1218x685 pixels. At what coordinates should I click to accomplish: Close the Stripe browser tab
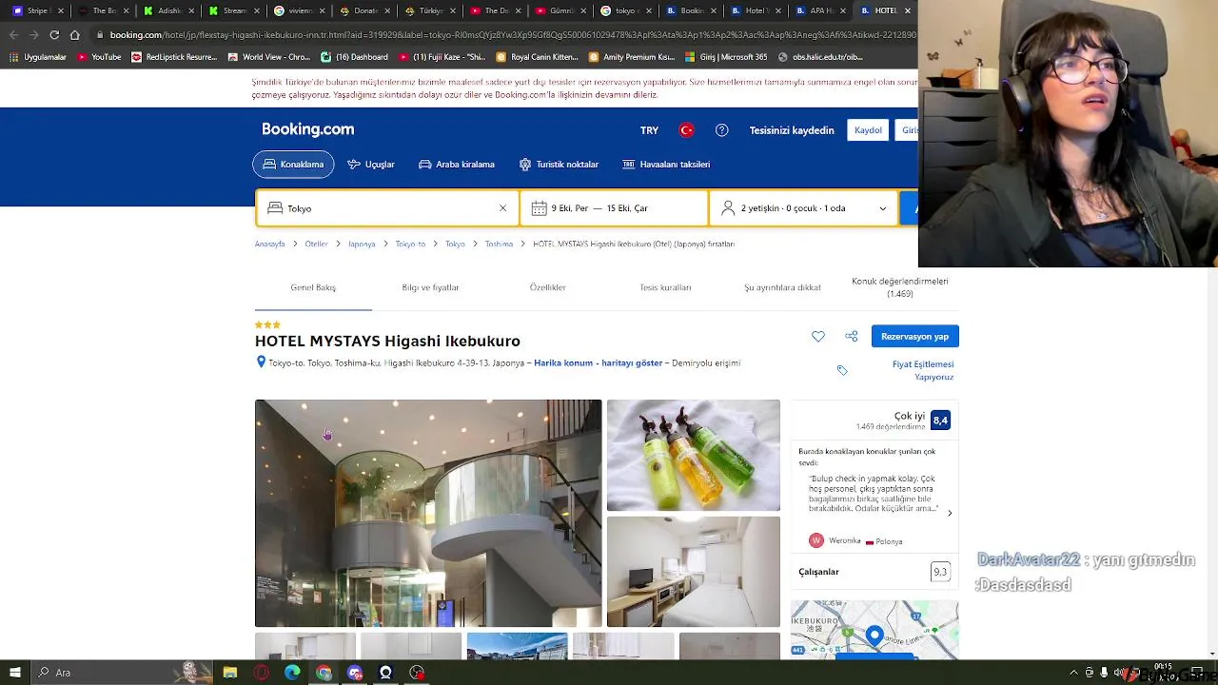coord(61,10)
